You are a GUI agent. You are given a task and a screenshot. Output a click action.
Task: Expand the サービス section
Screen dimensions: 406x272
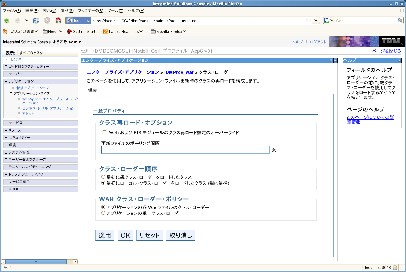click(6, 123)
